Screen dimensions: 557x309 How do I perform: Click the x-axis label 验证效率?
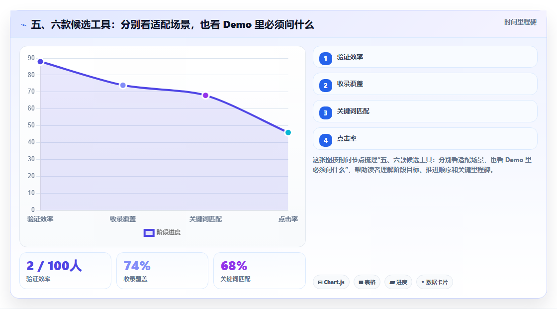point(40,219)
